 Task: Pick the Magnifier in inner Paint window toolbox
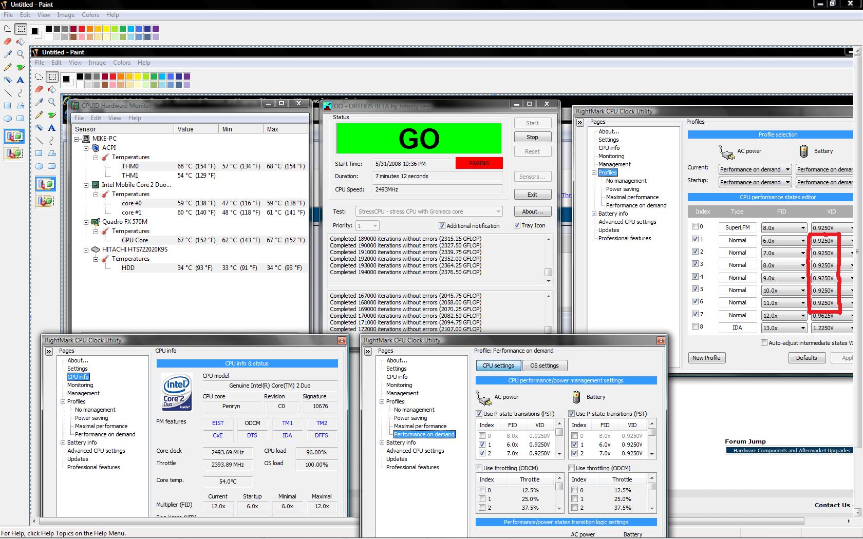click(x=52, y=102)
